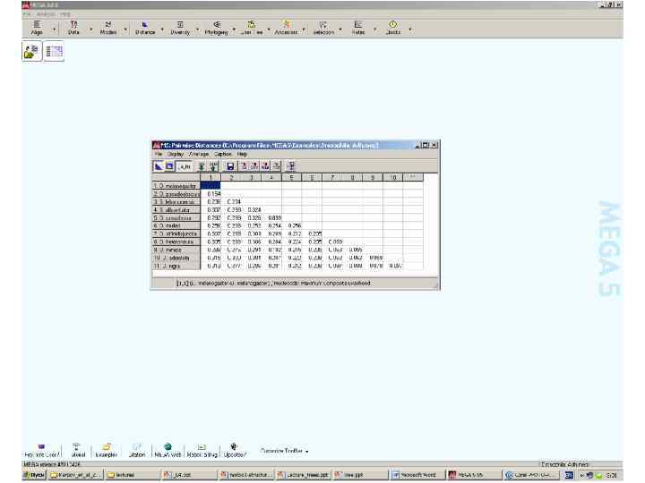The height and width of the screenshot is (483, 645).
Task: Click the names (A,B) caption toggle icon
Action: click(x=185, y=166)
